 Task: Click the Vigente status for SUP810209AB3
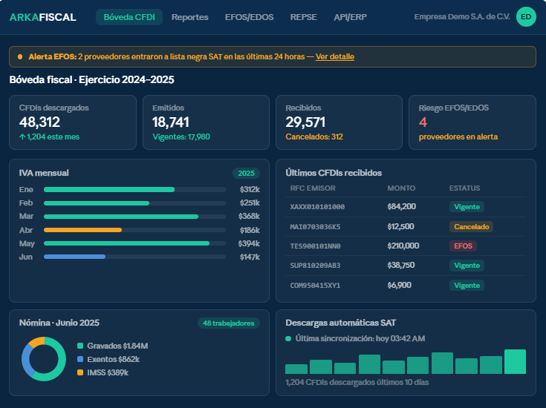[x=467, y=266]
